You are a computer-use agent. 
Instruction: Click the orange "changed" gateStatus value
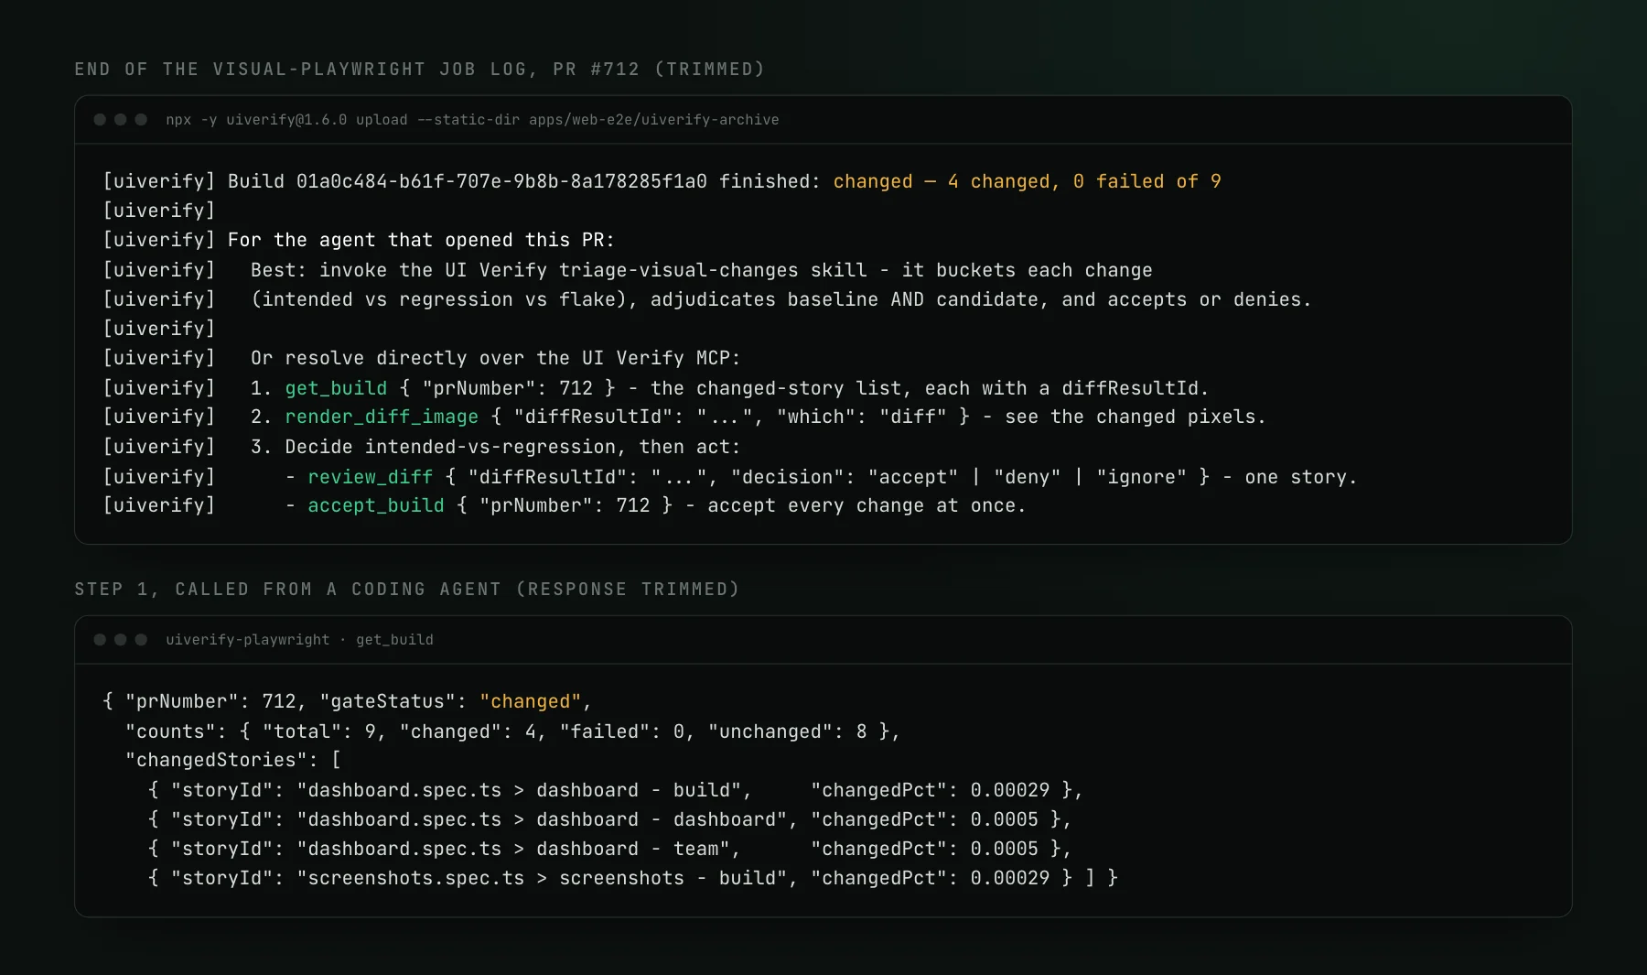tap(530, 701)
